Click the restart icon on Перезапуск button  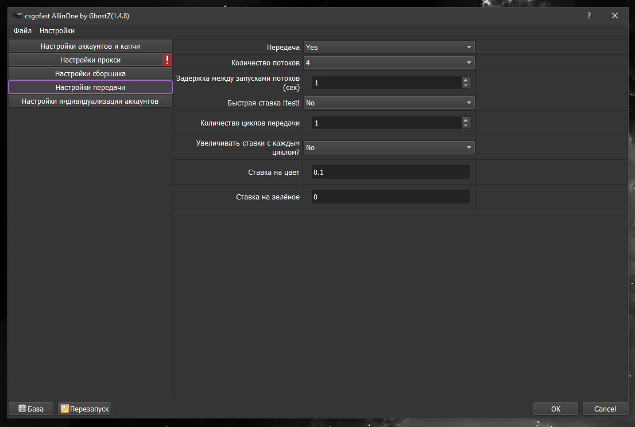tap(64, 409)
